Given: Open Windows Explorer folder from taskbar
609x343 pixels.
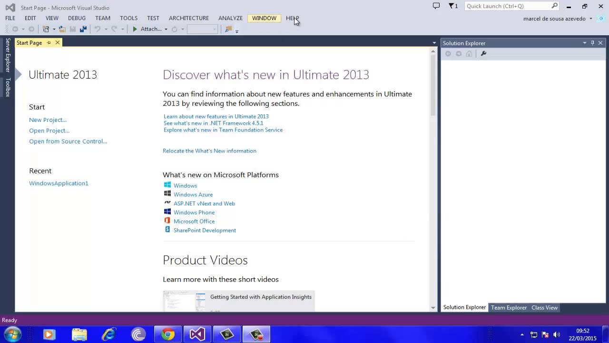Looking at the screenshot, I should (x=79, y=334).
